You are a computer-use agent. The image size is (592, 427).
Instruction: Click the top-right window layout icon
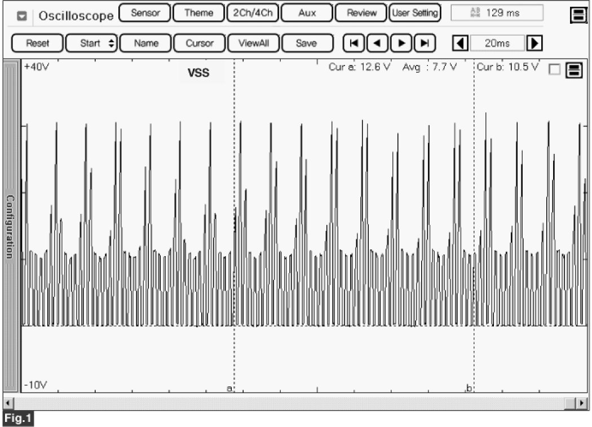(578, 15)
